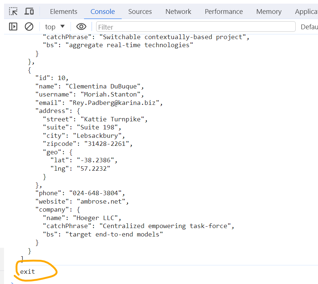The image size is (318, 284).
Task: Click "Centralized empowering task-force" catchPhrase line
Action: pos(139,226)
